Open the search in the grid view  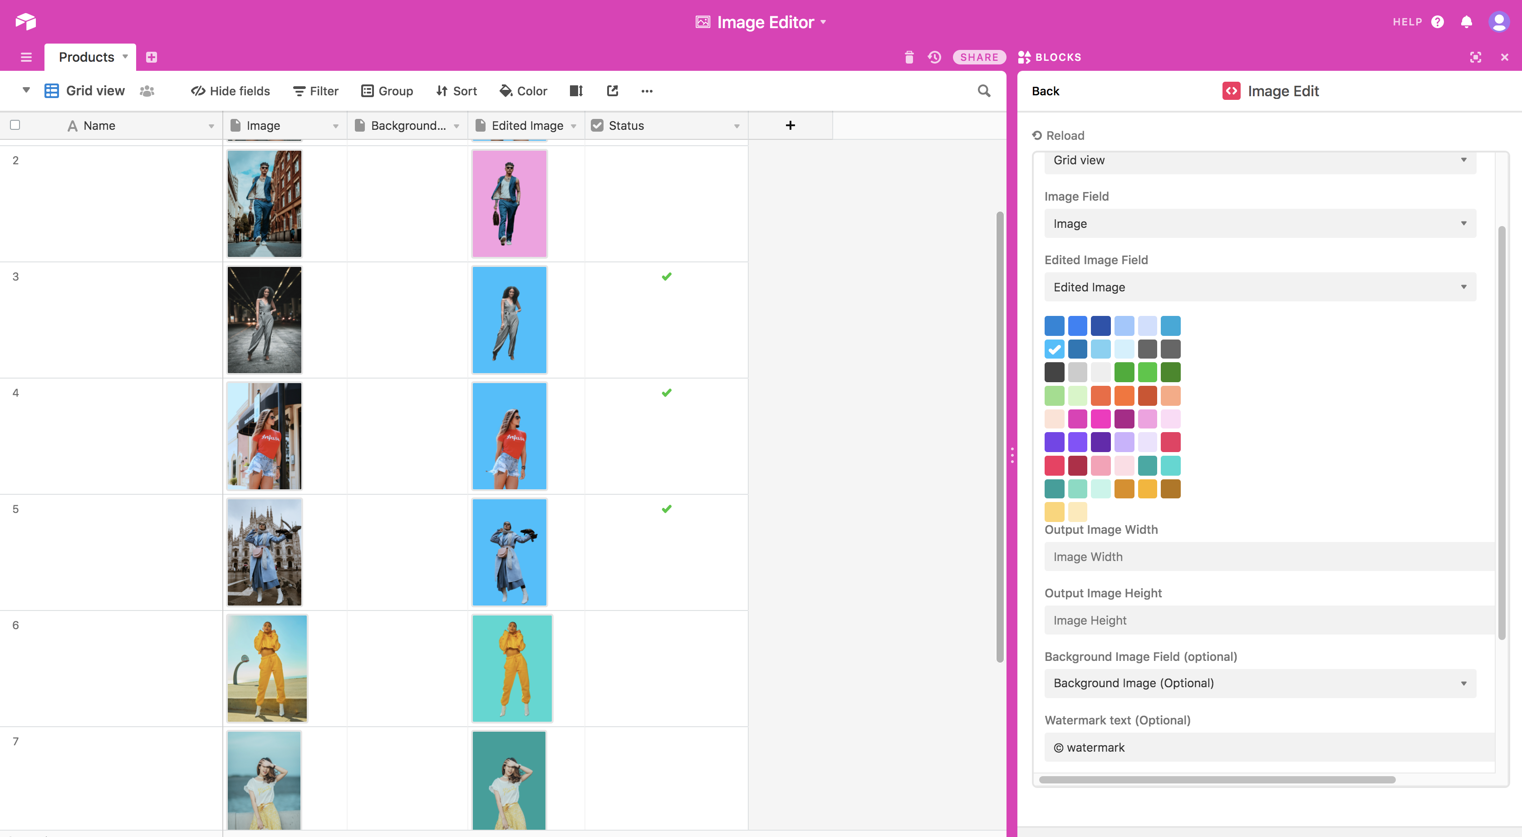pyautogui.click(x=984, y=90)
